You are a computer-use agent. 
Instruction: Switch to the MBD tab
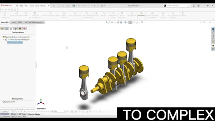point(20,22)
